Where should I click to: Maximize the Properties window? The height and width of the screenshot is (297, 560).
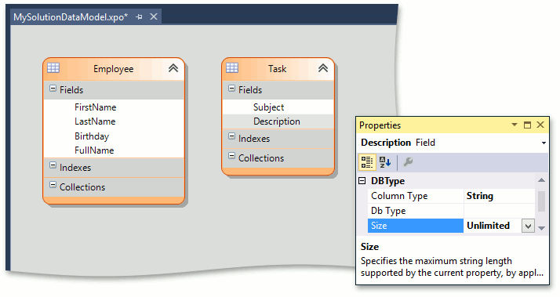527,125
